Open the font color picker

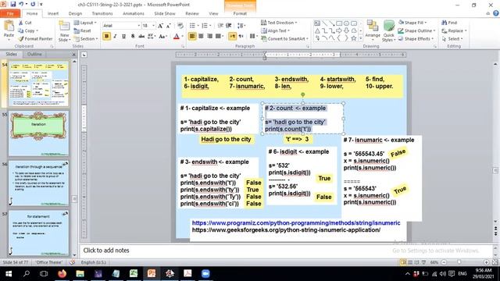coord(182,37)
